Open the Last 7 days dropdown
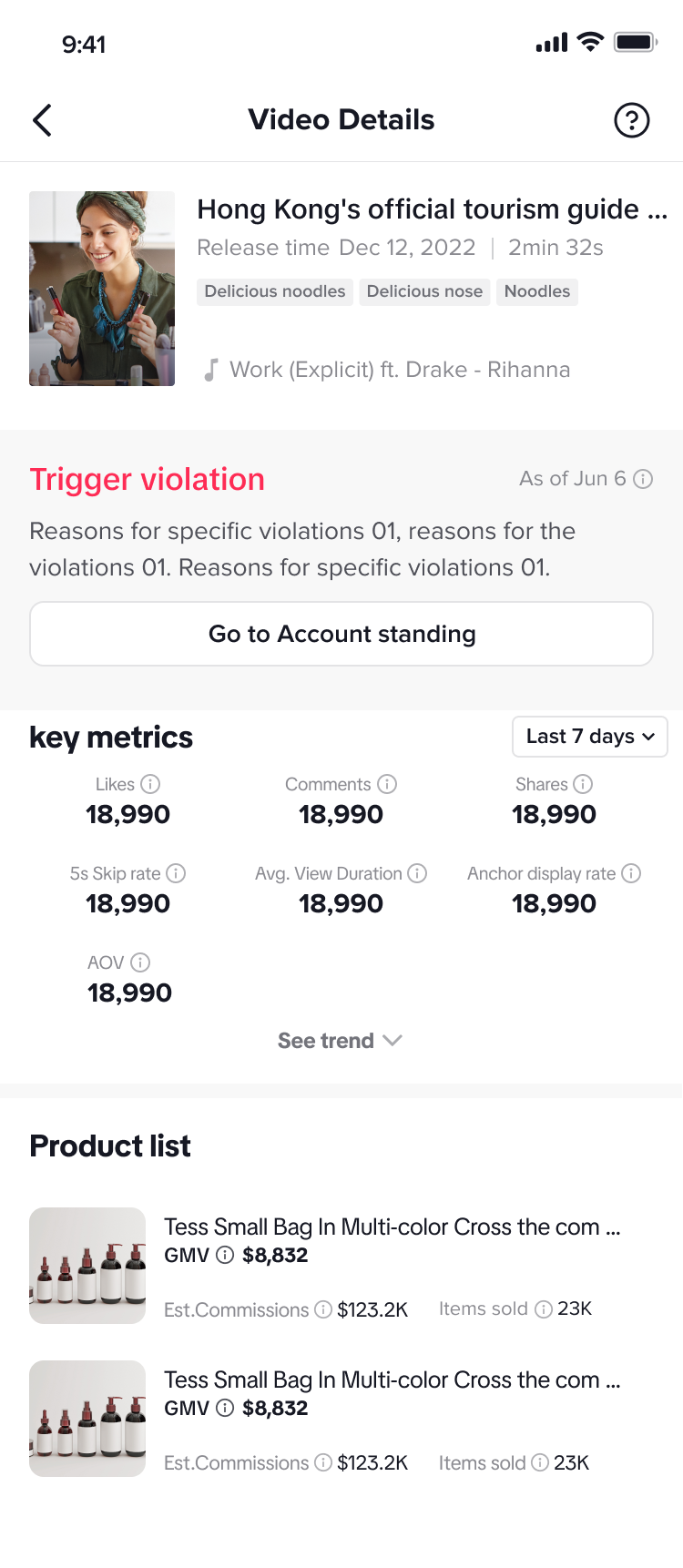 590,737
